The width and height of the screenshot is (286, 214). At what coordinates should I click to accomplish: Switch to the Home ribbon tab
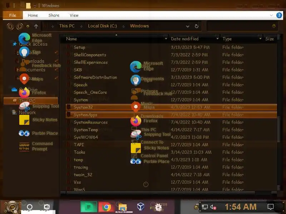pyautogui.click(x=33, y=15)
